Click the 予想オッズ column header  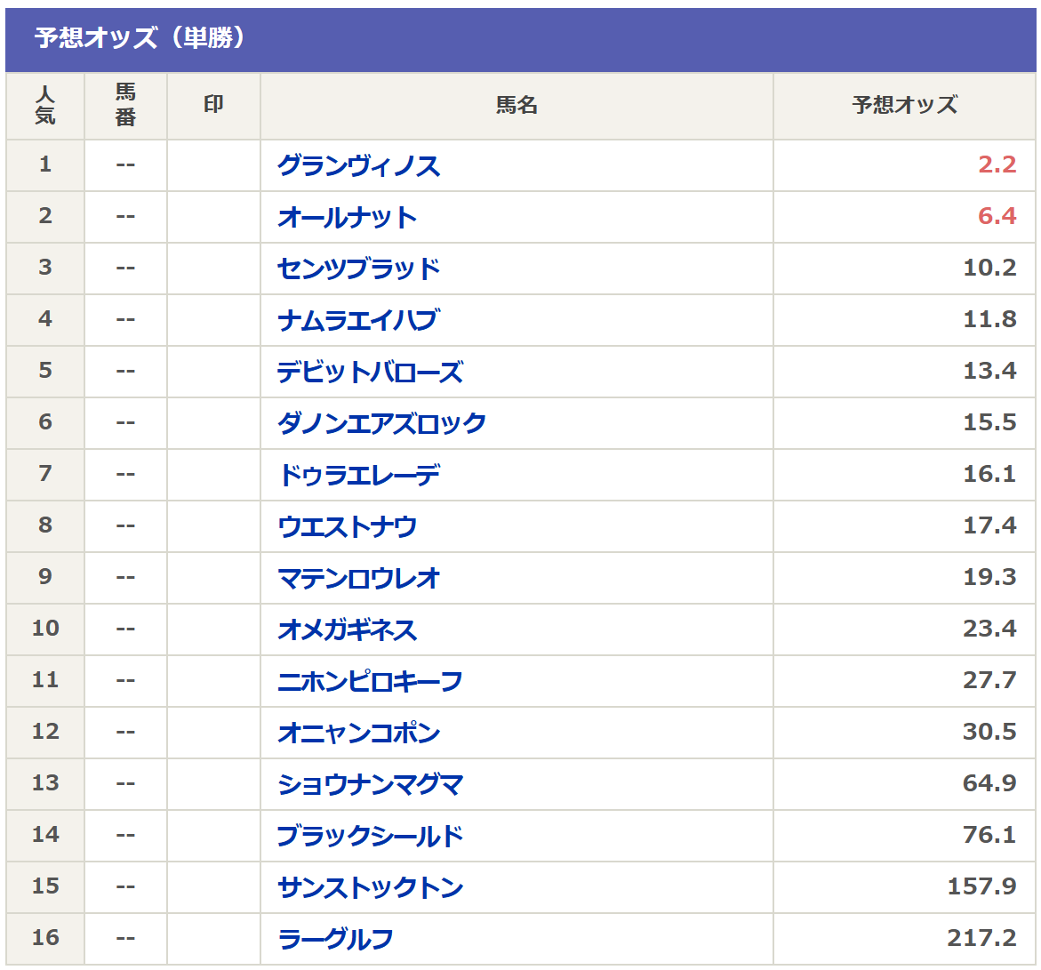pos(904,106)
